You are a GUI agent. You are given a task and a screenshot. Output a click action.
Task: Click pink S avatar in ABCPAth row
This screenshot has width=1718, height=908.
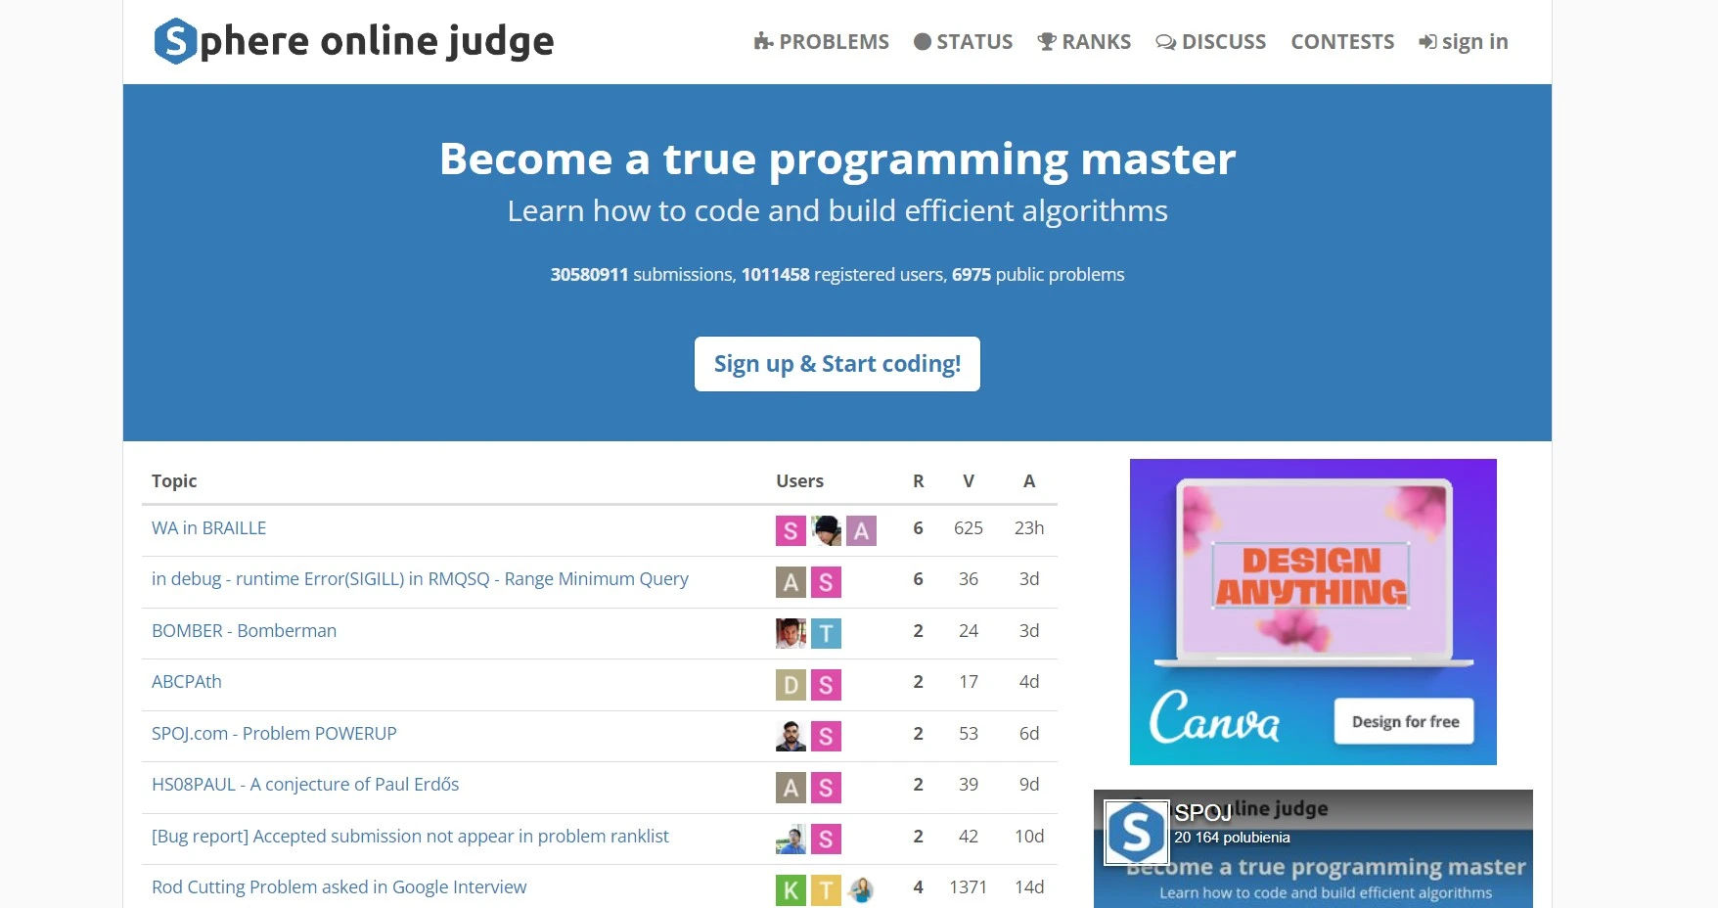pos(826,685)
